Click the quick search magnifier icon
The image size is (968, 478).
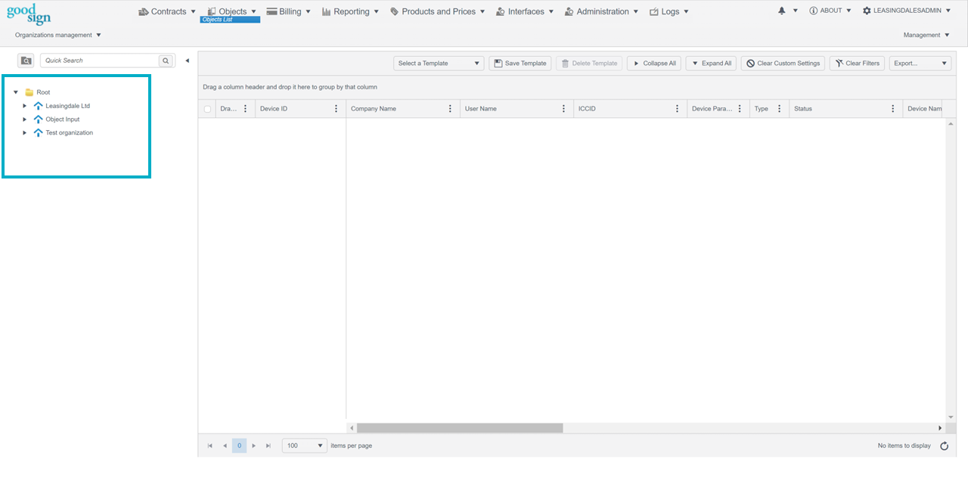(x=166, y=61)
